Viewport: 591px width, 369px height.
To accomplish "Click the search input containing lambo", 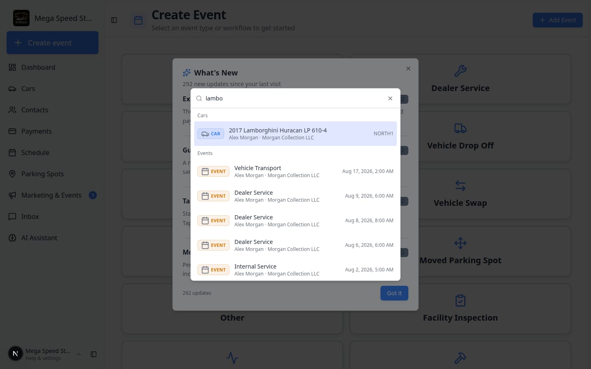I will pyautogui.click(x=293, y=98).
